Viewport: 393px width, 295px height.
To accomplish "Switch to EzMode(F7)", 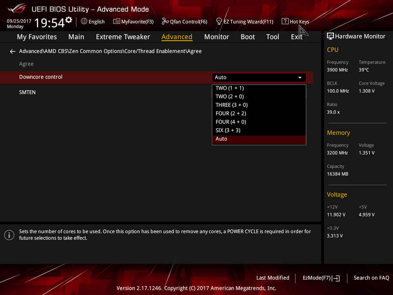I will coord(321,278).
